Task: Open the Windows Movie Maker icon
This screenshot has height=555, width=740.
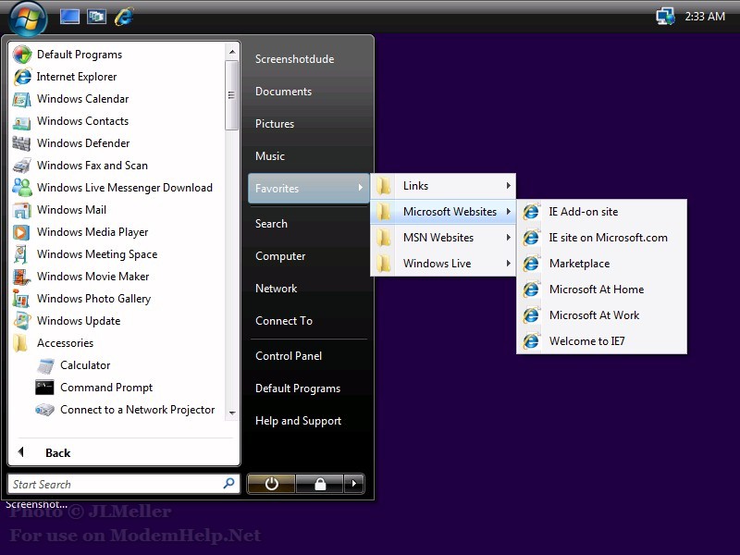Action: [x=21, y=277]
